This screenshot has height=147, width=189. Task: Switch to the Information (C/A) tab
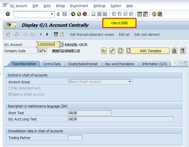pos(154,64)
